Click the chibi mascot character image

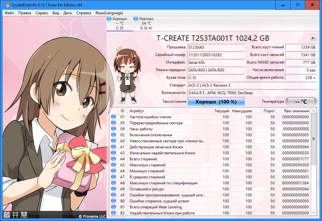[127, 75]
